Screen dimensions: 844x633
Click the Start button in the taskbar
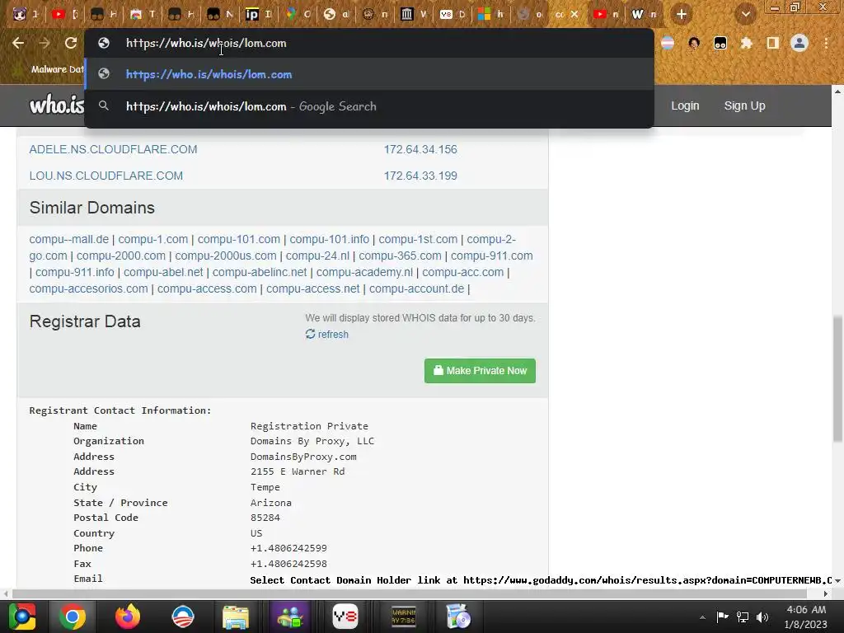coord(21,617)
